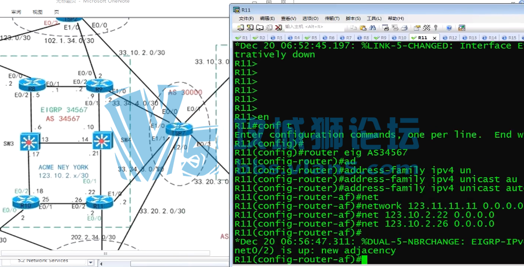Switch to the R1 session tab
The image size is (524, 267).
[x=242, y=38]
